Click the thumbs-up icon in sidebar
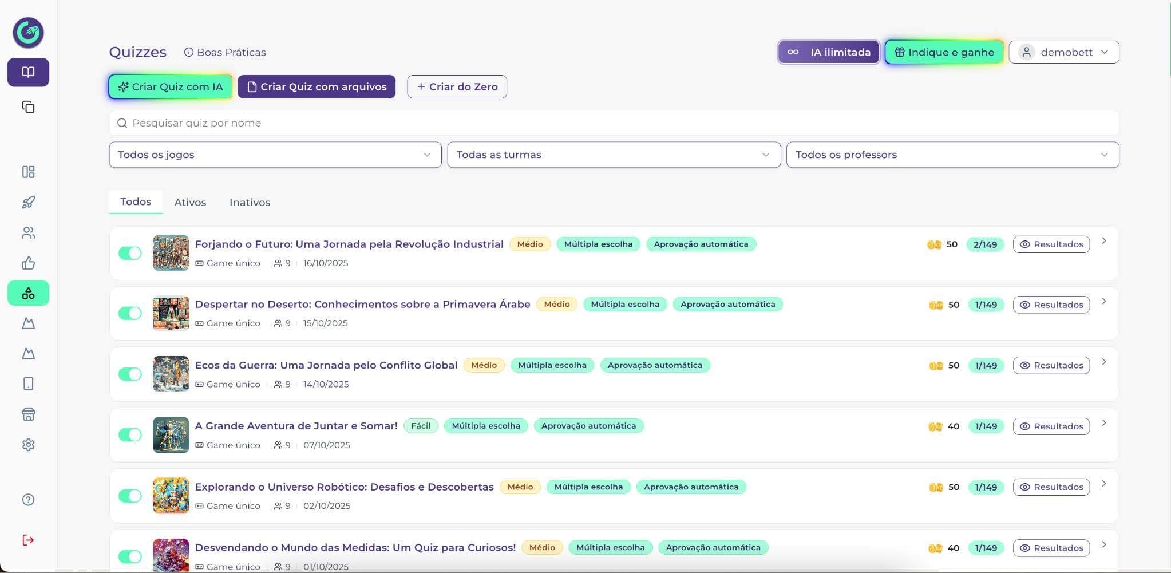The height and width of the screenshot is (573, 1171). [28, 263]
